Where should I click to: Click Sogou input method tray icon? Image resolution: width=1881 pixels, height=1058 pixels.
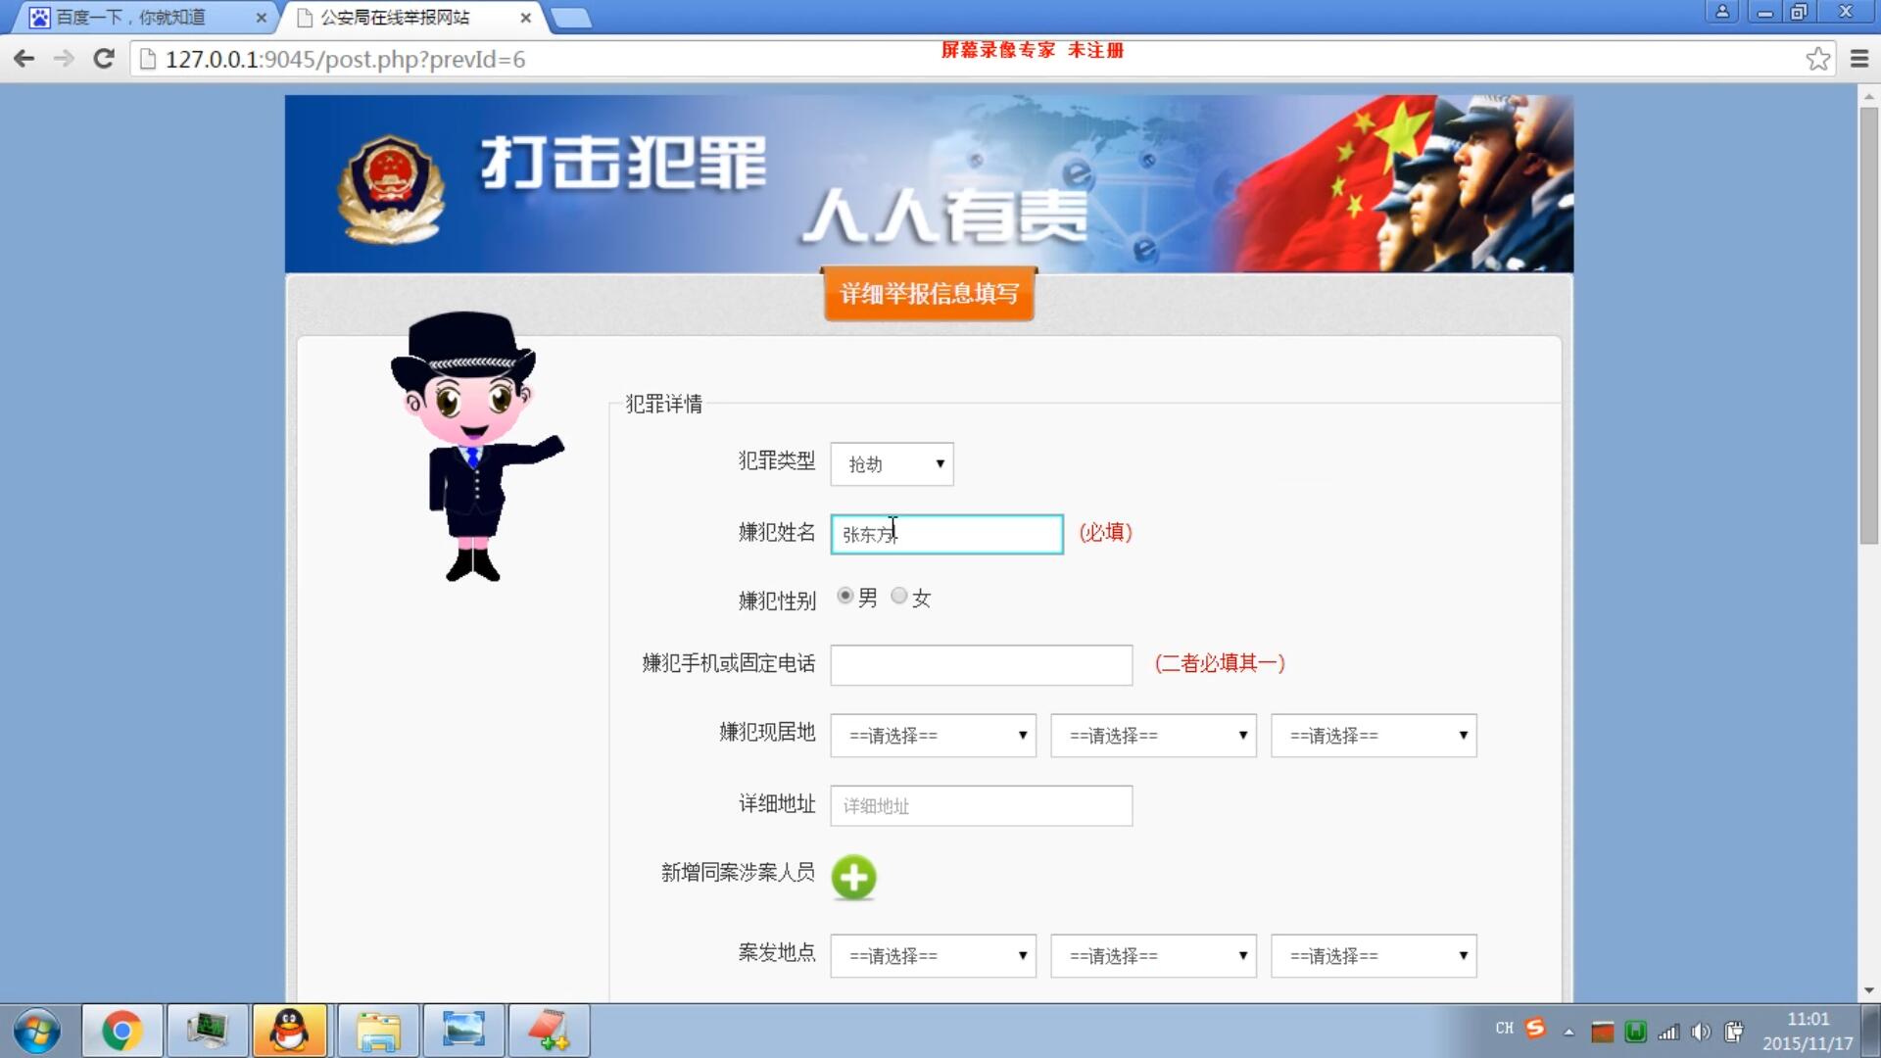(1535, 1029)
